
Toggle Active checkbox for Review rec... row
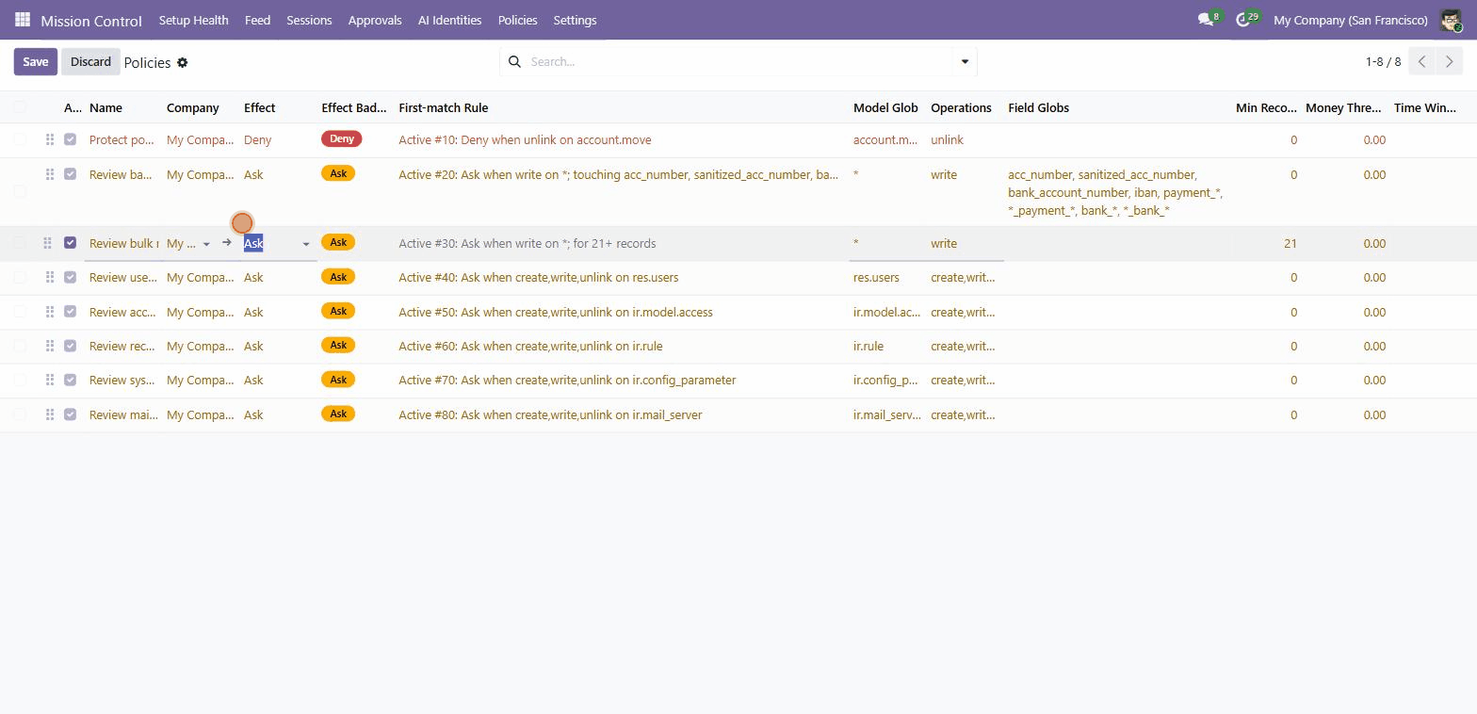pyautogui.click(x=70, y=346)
